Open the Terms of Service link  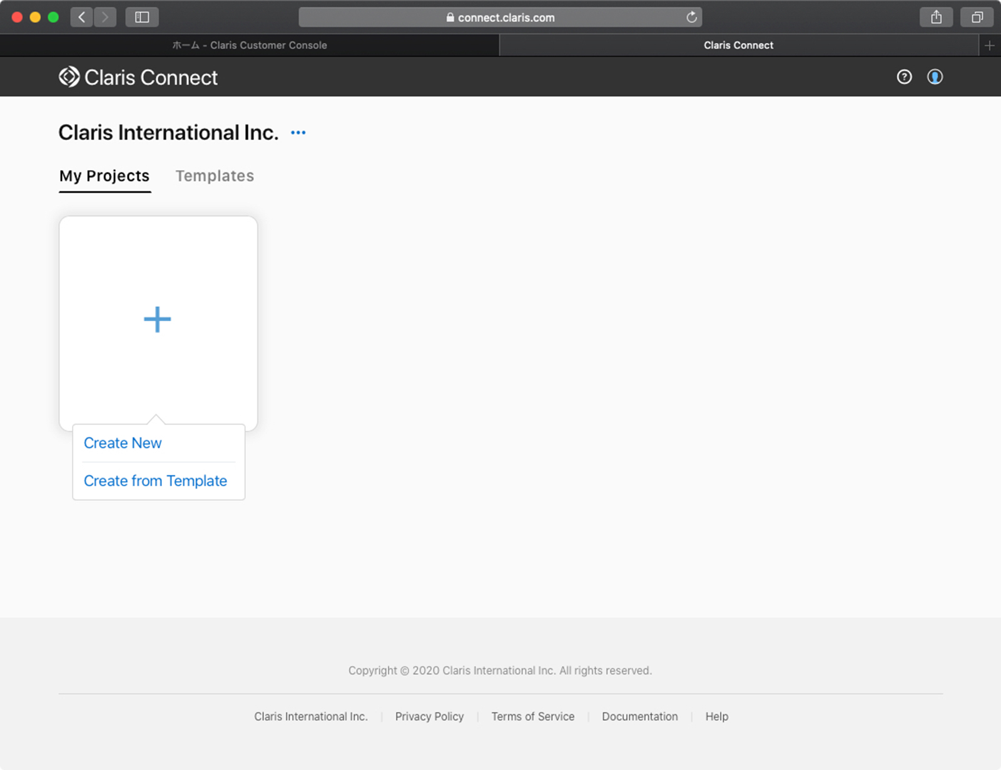(532, 717)
